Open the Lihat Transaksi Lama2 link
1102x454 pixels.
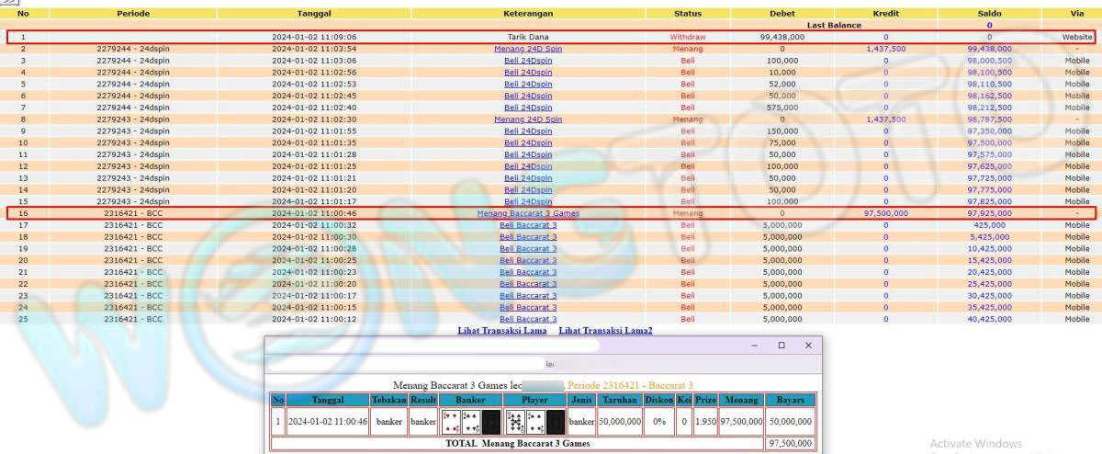[605, 331]
